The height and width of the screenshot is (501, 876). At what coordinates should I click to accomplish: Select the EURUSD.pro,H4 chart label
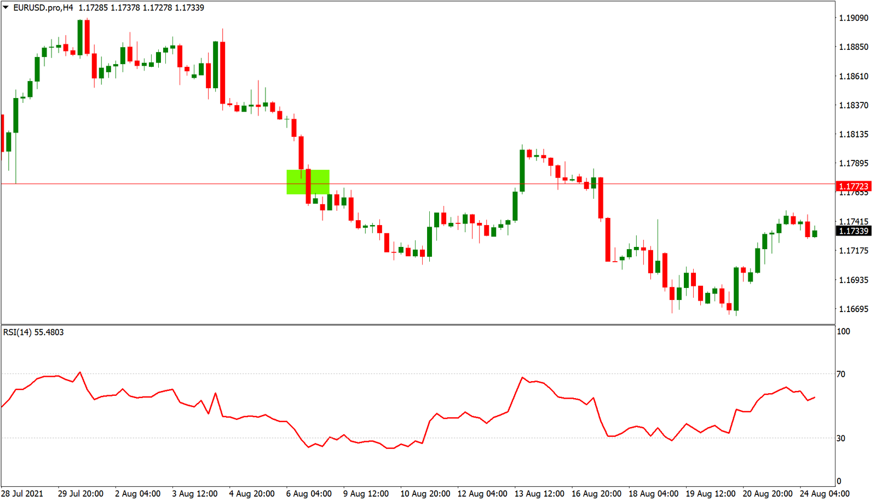pos(44,8)
